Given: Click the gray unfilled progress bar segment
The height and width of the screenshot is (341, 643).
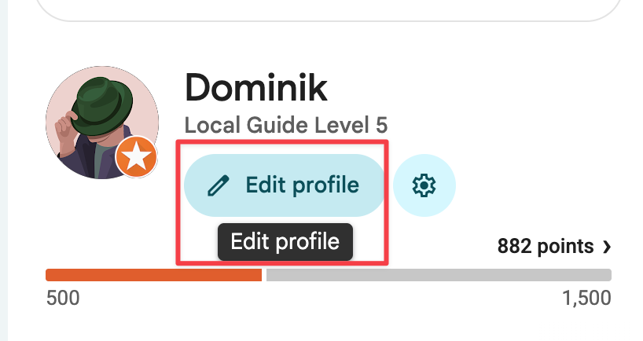Looking at the screenshot, I should click(x=439, y=275).
